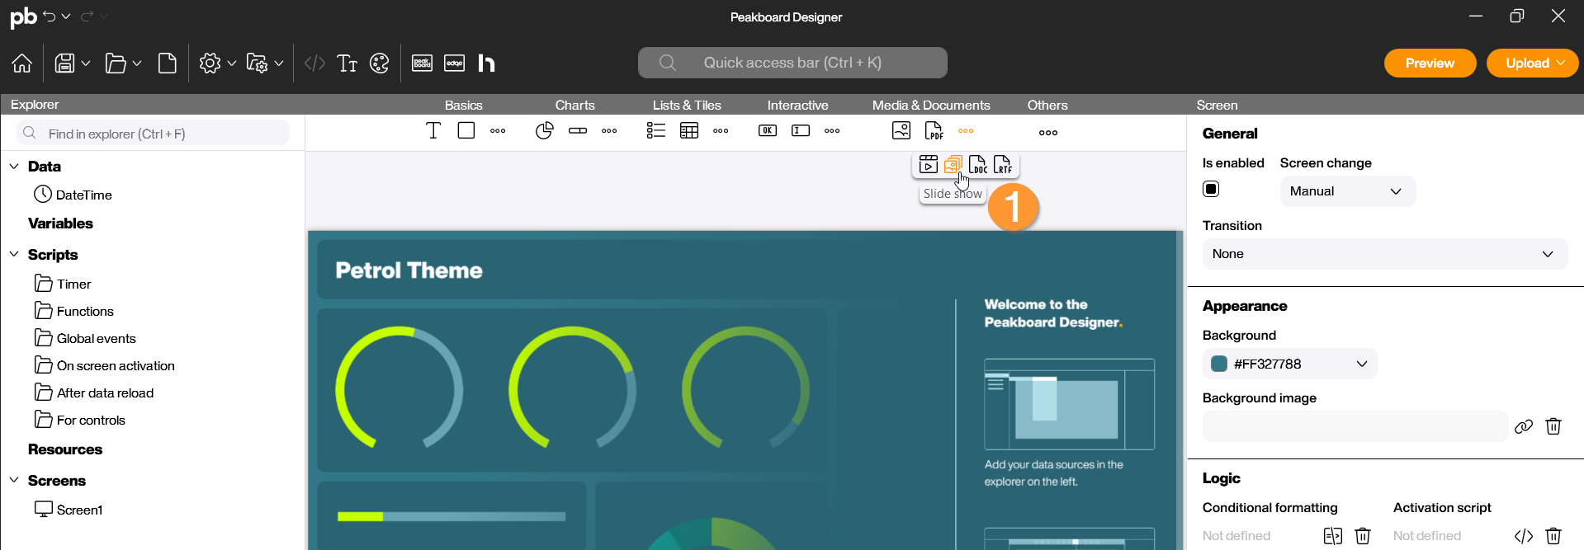The height and width of the screenshot is (550, 1584).
Task: Click the Background color swatch
Action: pos(1219,364)
